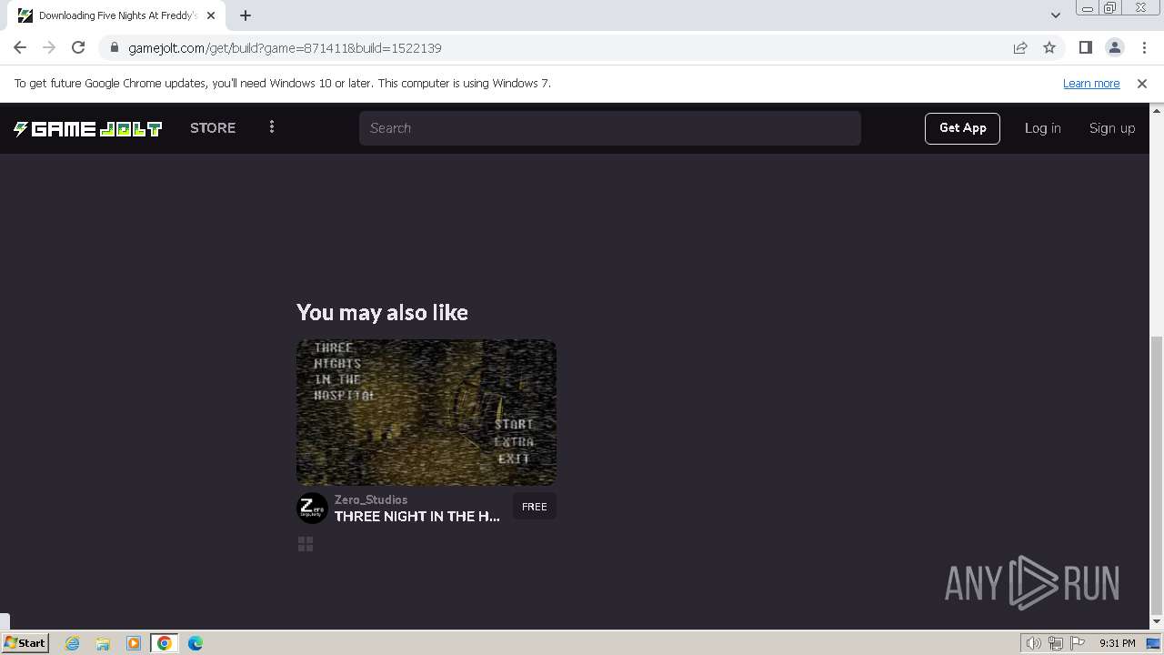View site information padlock icon
This screenshot has width=1164, height=655.
[114, 47]
